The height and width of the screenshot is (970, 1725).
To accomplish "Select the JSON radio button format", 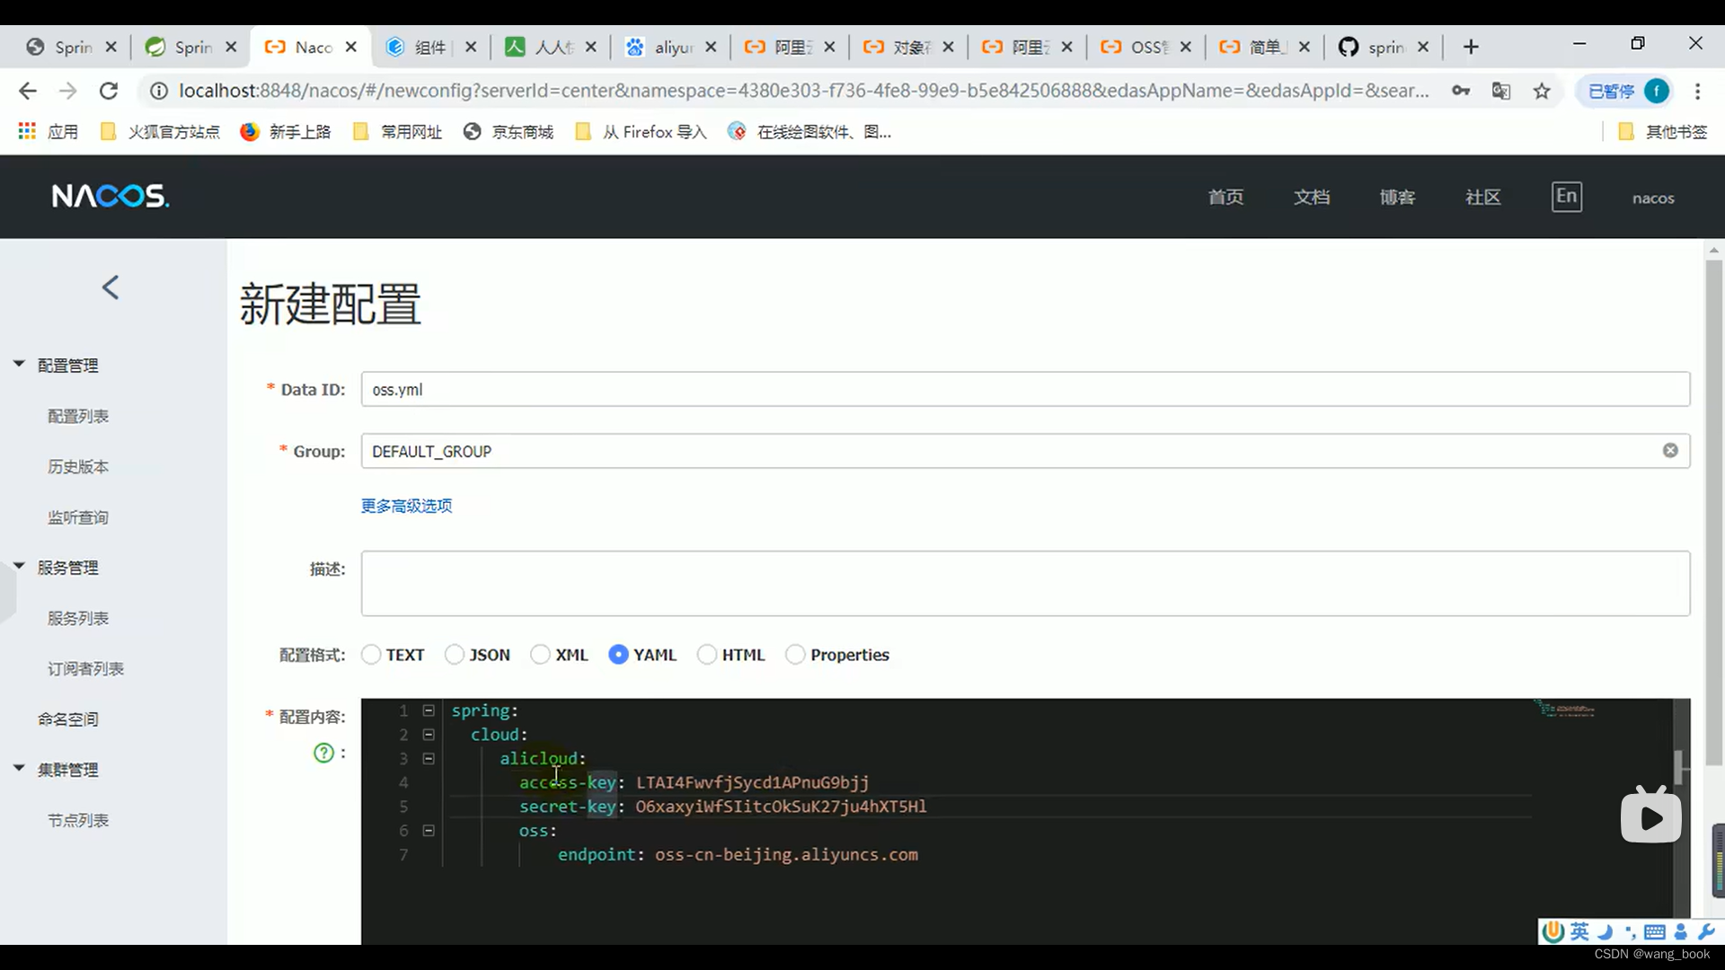I will (x=455, y=655).
